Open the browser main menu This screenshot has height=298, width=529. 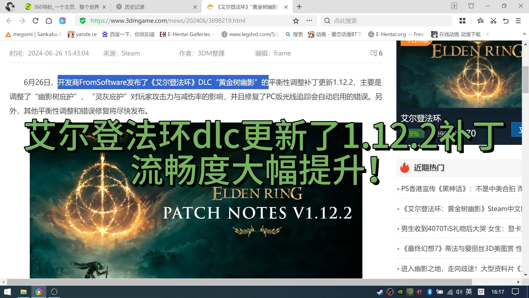pos(518,21)
